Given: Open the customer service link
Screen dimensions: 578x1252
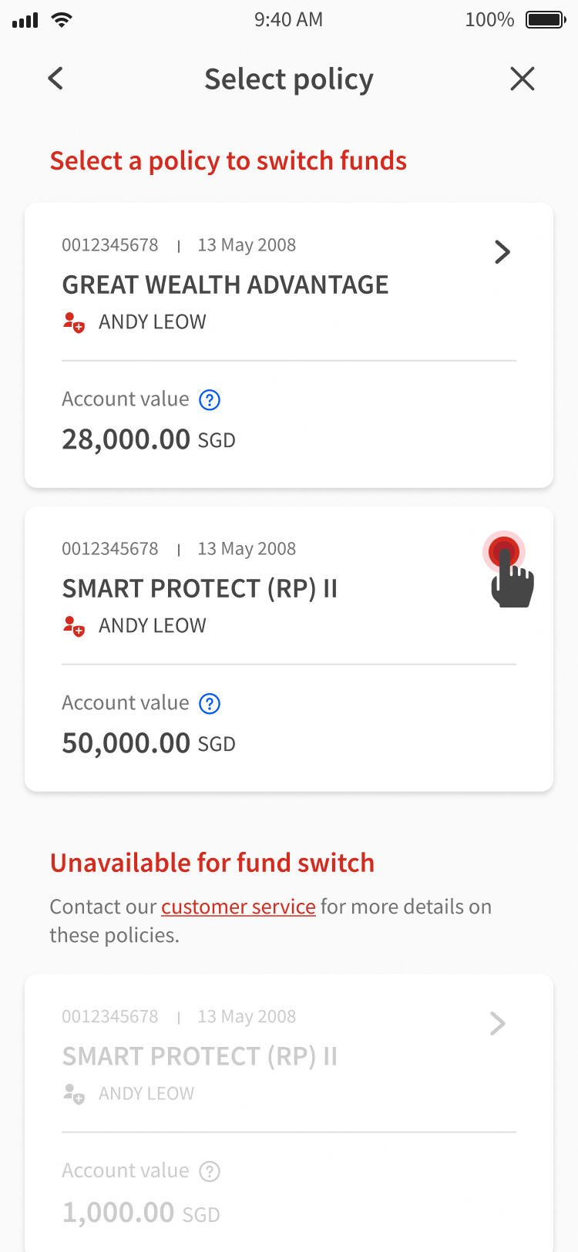Looking at the screenshot, I should point(238,907).
